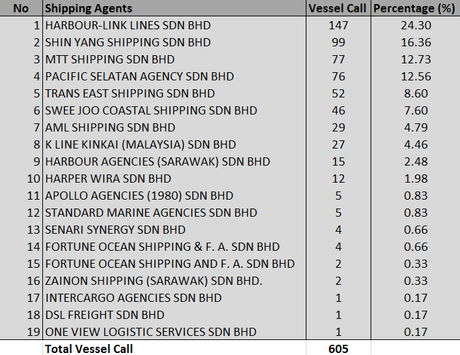Click the HARBOUR-LINK LINES SDN BHD cell
Image resolution: width=460 pixels, height=355 pixels.
[128, 25]
